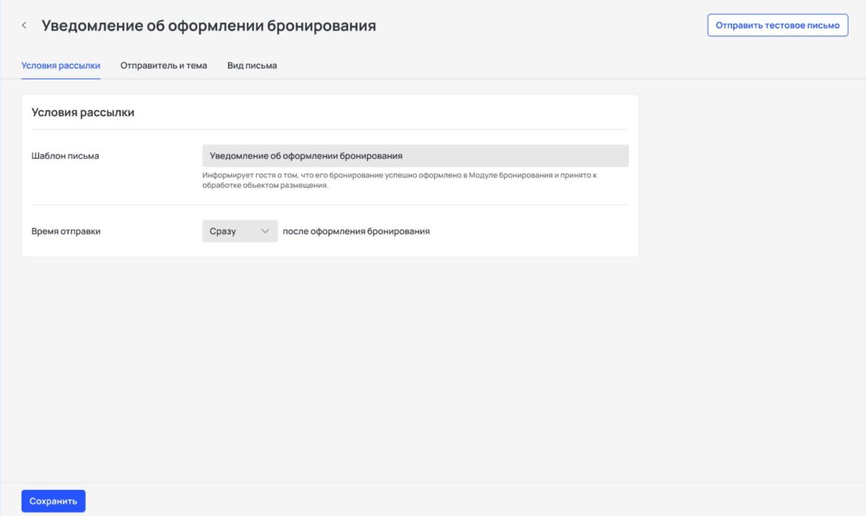Hit the navigation arrow left of Уведомление об оформлении бронирования
Screen dimensions: 866x516
pyautogui.click(x=24, y=25)
